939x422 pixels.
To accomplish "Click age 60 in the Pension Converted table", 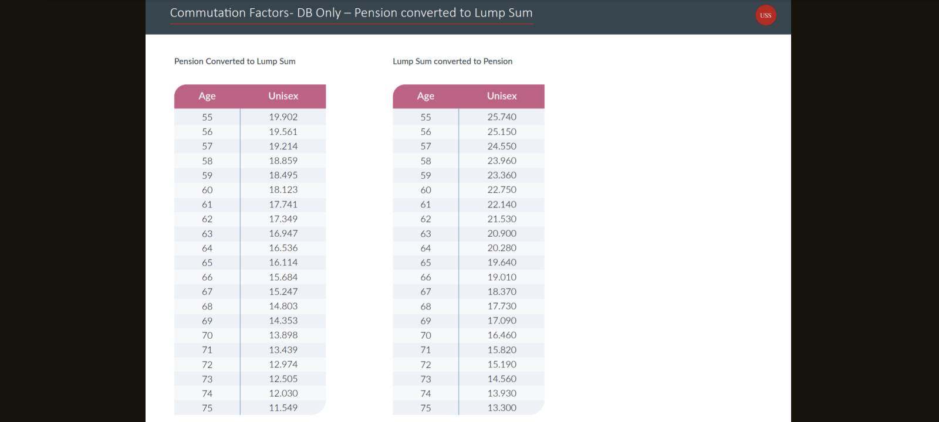I will click(x=207, y=190).
